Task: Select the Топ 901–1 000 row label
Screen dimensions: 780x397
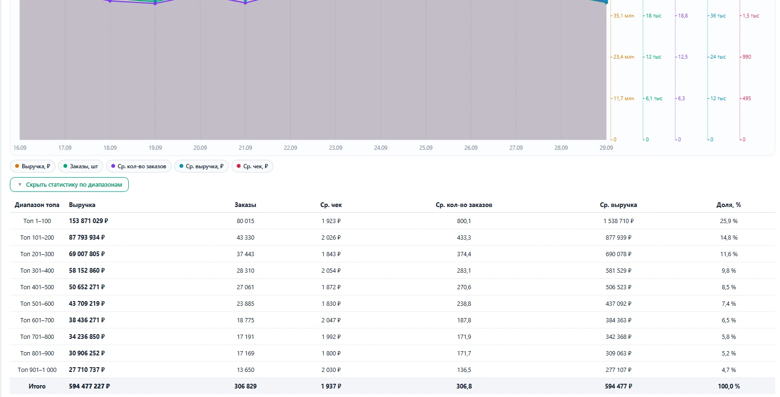Action: click(37, 370)
